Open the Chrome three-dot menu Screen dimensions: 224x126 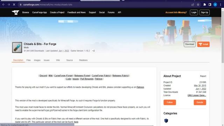tap(220, 5)
